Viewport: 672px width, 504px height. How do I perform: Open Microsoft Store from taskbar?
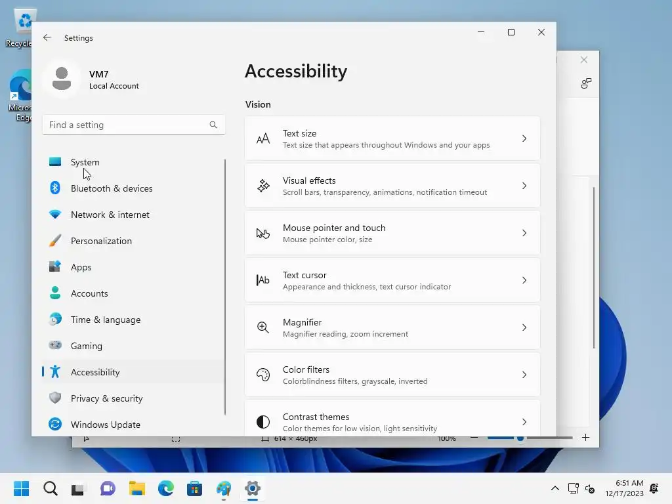pyautogui.click(x=194, y=488)
